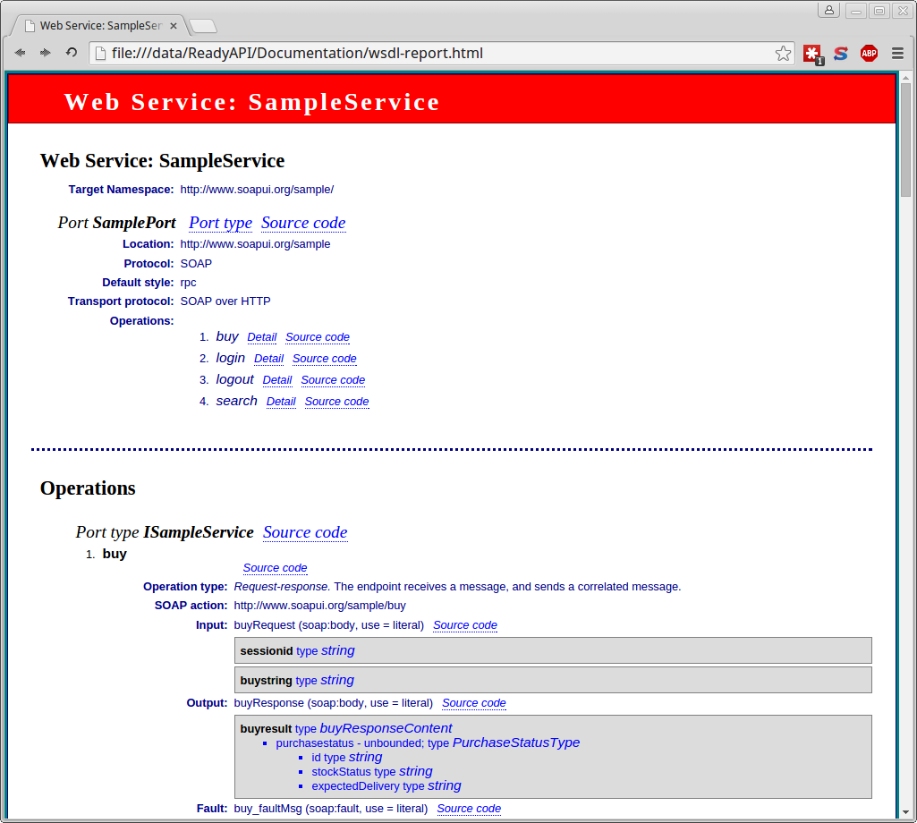Screen dimensions: 917x823
Task: Click the forward navigation arrow
Action: [x=45, y=53]
